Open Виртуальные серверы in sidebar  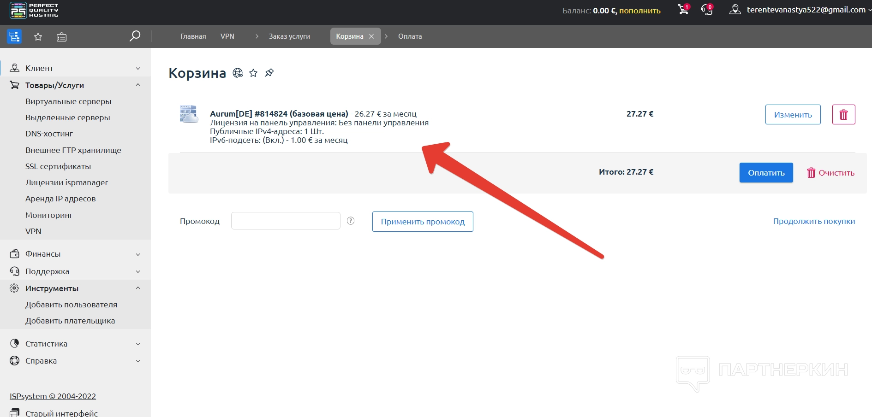pos(68,101)
